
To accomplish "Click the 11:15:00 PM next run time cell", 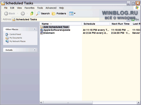I will (120, 30).
